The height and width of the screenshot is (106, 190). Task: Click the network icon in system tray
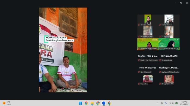170,103
